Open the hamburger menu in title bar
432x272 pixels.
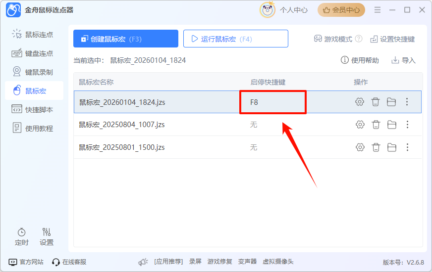point(378,10)
